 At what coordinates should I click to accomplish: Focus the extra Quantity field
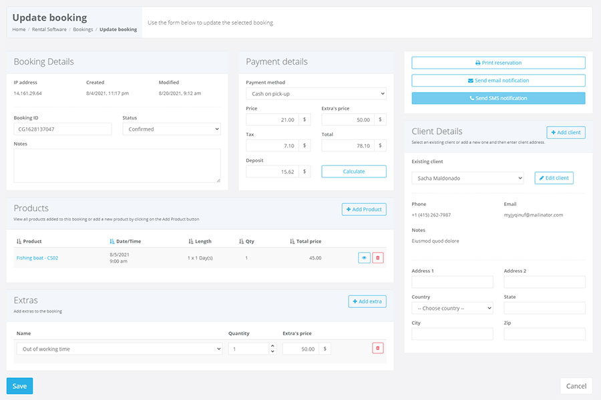(x=249, y=349)
